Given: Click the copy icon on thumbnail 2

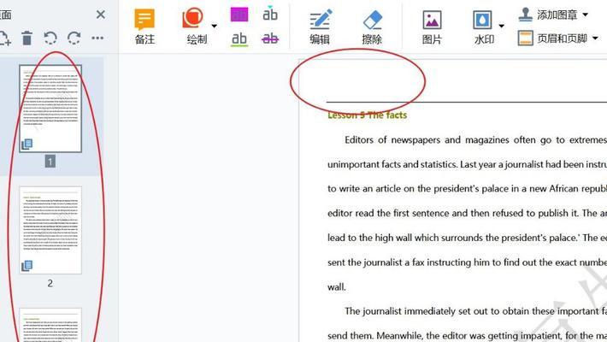Looking at the screenshot, I should [x=27, y=266].
